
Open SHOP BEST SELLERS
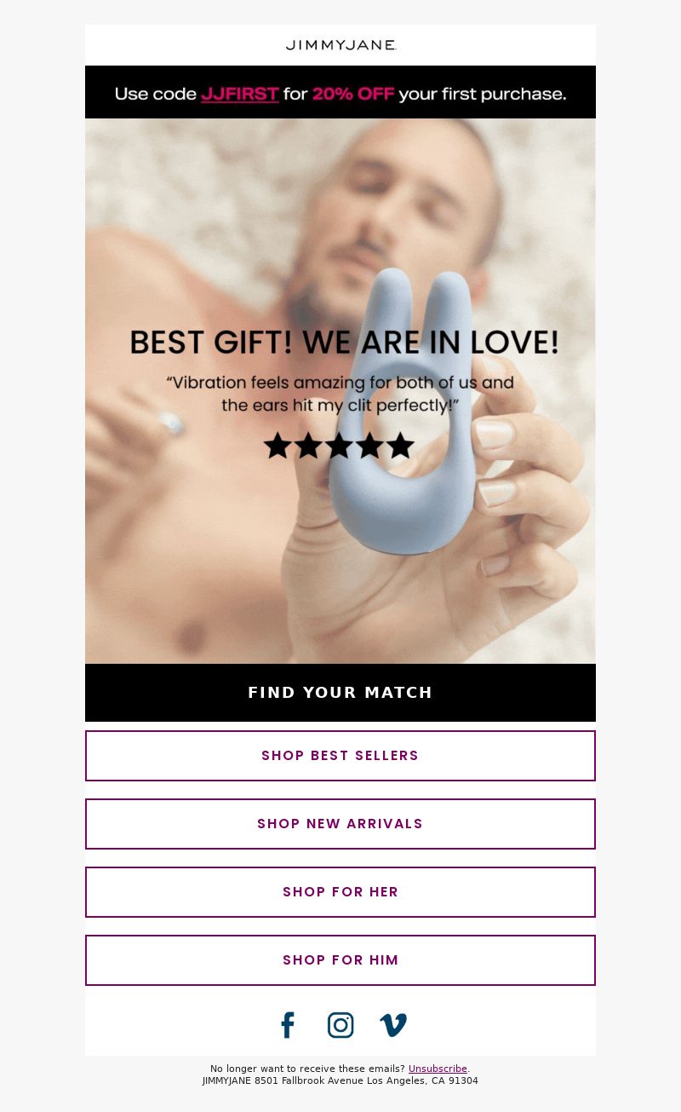pos(340,756)
